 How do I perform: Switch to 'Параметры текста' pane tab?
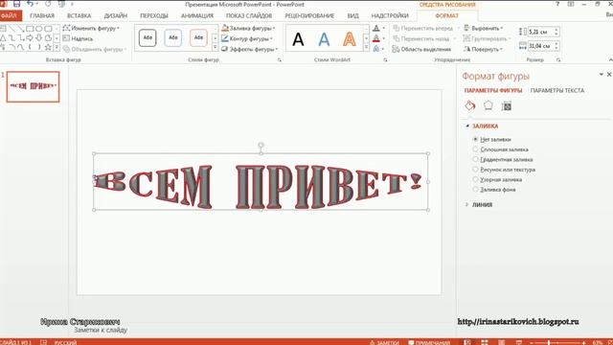point(557,90)
